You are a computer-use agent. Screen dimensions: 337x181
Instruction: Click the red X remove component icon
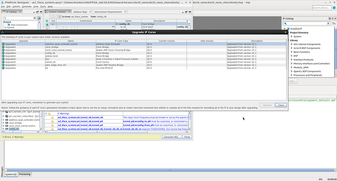(47, 29)
